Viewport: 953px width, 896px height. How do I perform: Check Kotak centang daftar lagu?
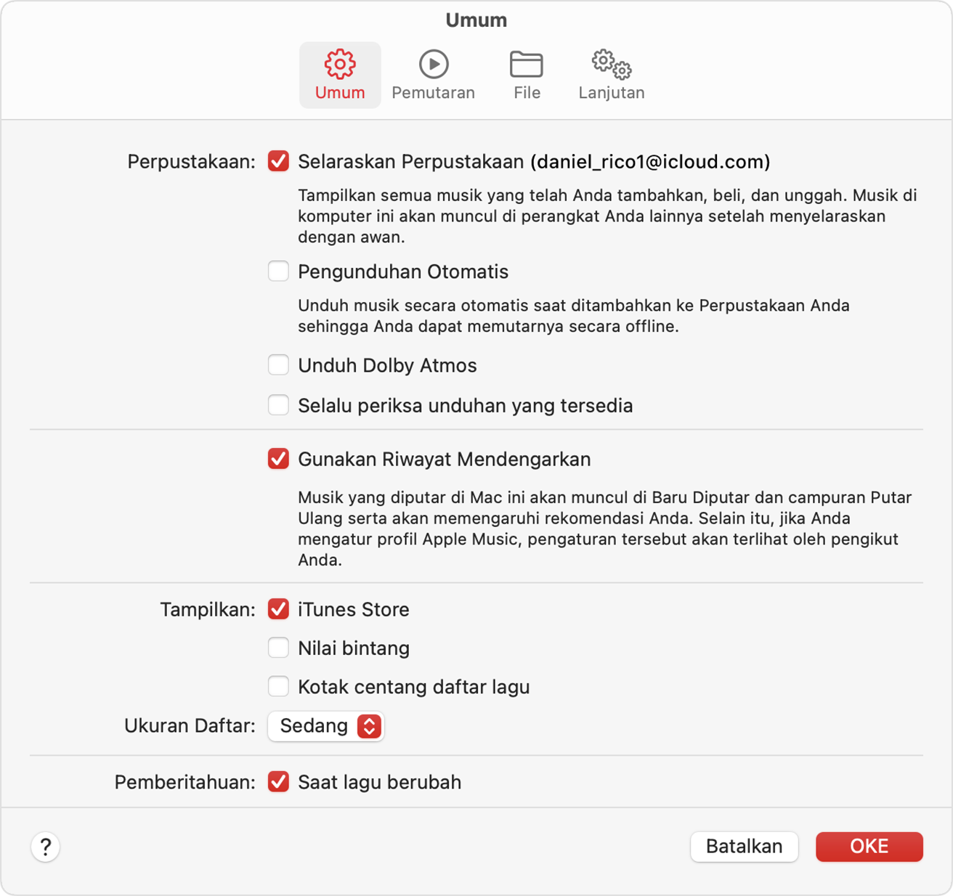[x=278, y=687]
